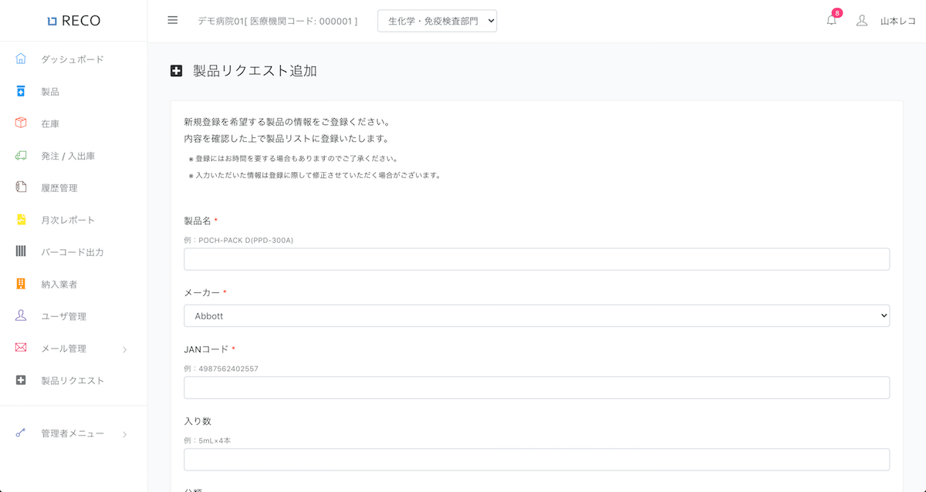Expand the メール管理 submenu chevron
The width and height of the screenshot is (926, 492).
125,349
